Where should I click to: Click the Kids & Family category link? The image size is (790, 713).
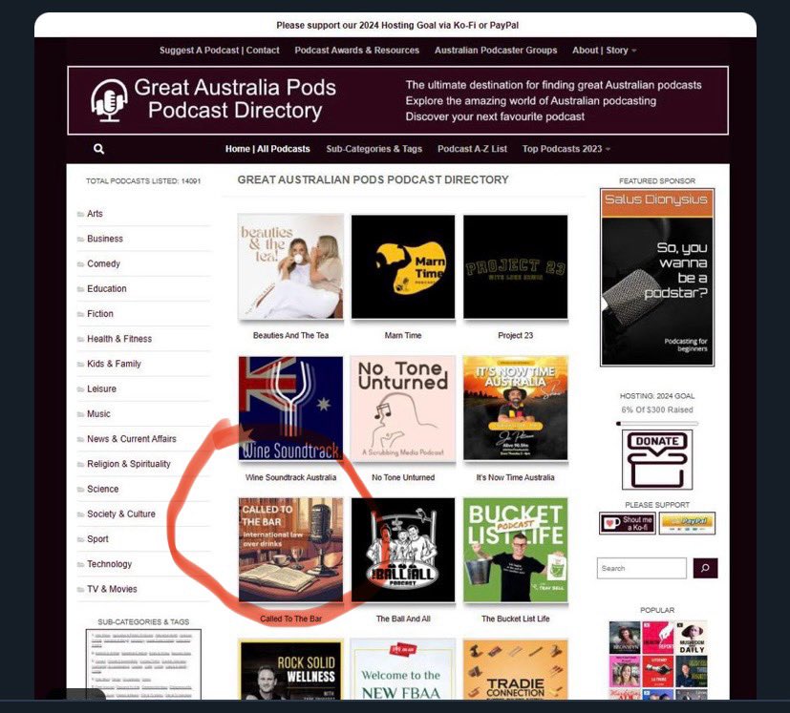pyautogui.click(x=114, y=364)
